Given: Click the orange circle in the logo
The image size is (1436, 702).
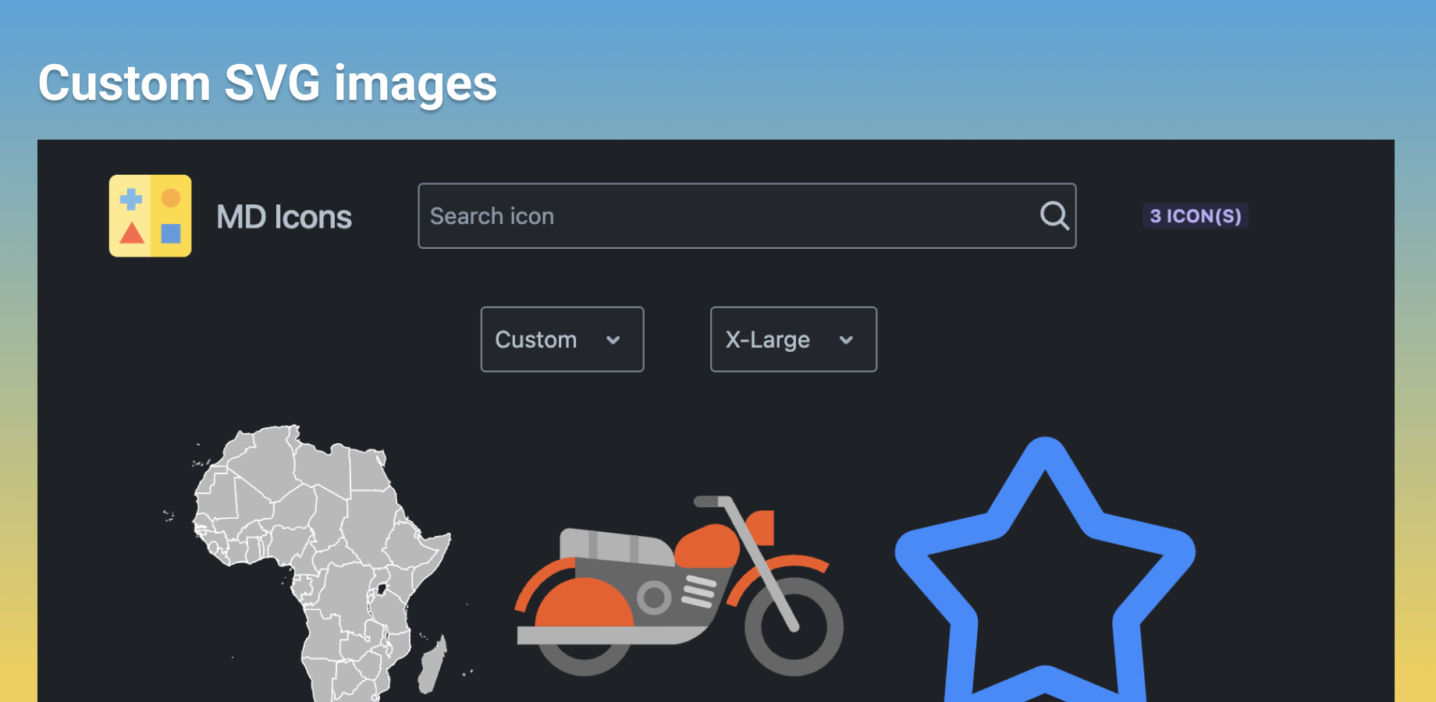Looking at the screenshot, I should pos(171,198).
